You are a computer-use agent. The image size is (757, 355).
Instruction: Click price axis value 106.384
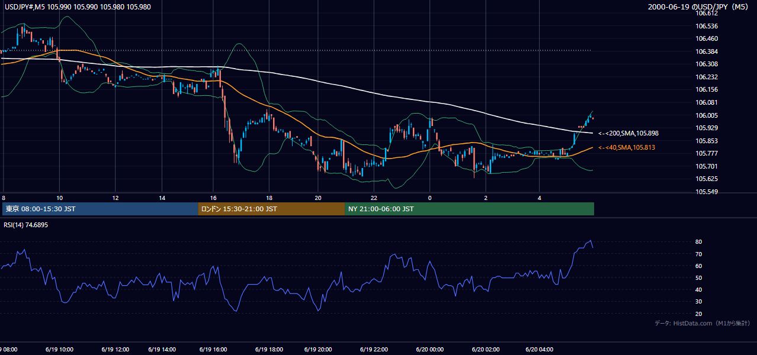(707, 51)
